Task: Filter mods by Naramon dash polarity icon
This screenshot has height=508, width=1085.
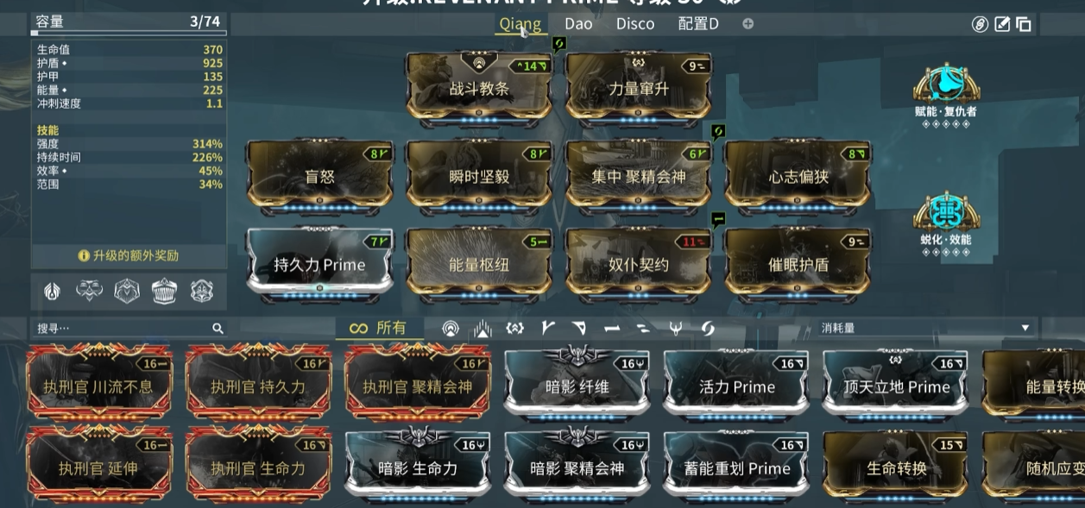Action: tap(612, 329)
